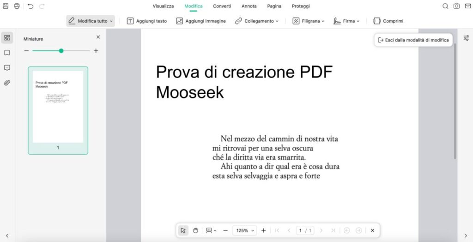Open the page display mode dropdown
Viewport: 473px width, 242px height.
point(211,230)
